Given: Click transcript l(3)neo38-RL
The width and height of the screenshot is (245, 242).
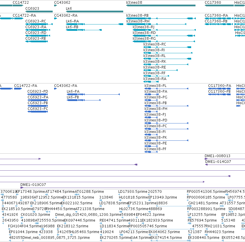Looking at the screenshot, I should point(154,56).
